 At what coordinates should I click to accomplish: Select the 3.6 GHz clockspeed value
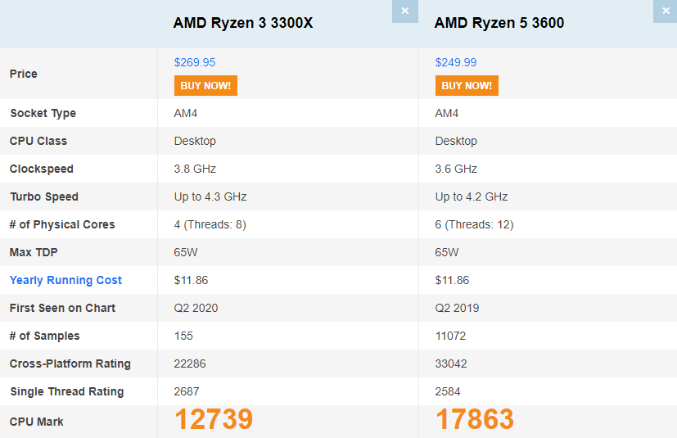(x=456, y=169)
